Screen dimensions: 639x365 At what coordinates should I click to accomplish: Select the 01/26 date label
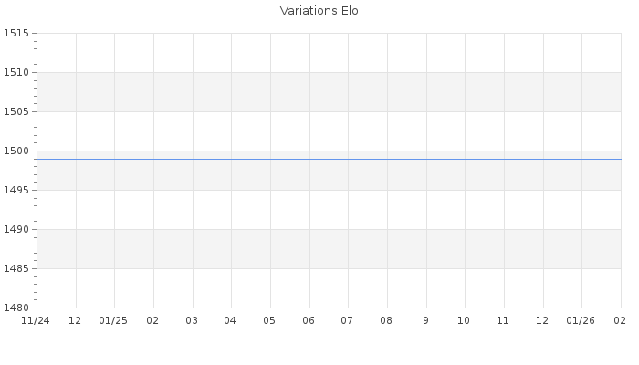(581, 321)
